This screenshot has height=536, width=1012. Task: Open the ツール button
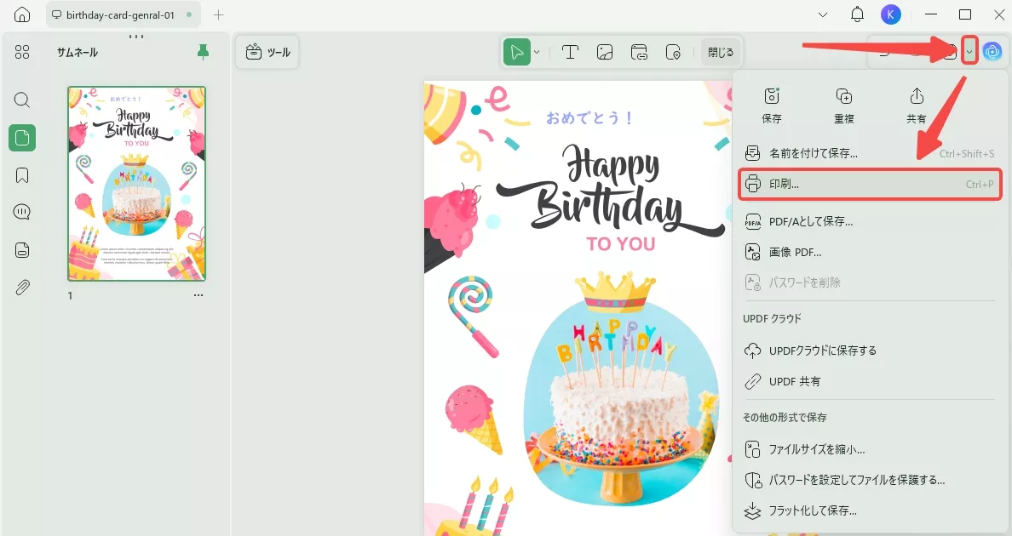(x=268, y=52)
